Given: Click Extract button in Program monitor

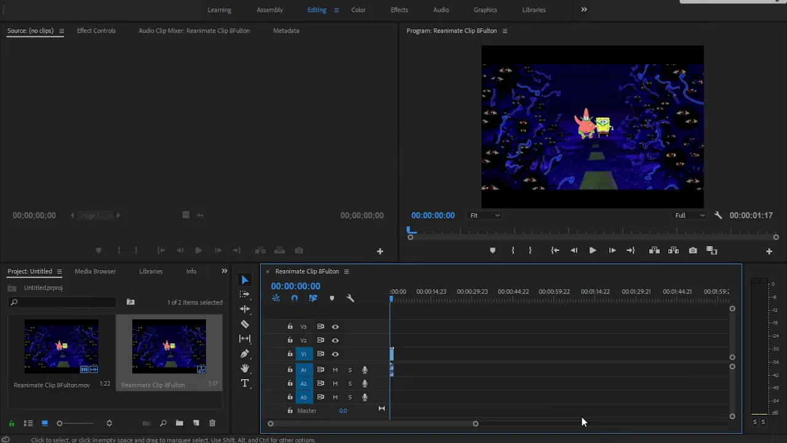Looking at the screenshot, I should [x=673, y=250].
